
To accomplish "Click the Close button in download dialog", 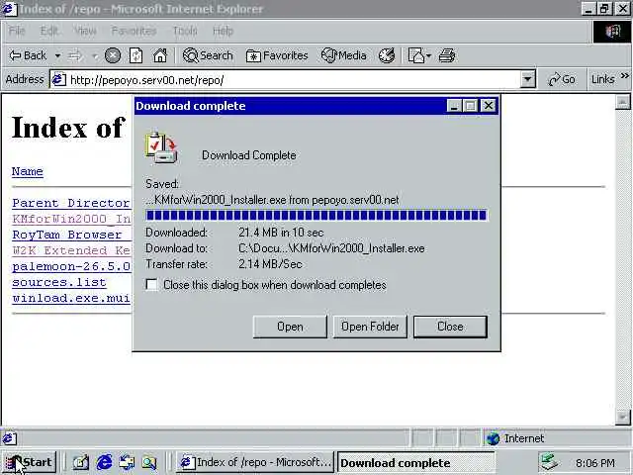I will pos(450,327).
